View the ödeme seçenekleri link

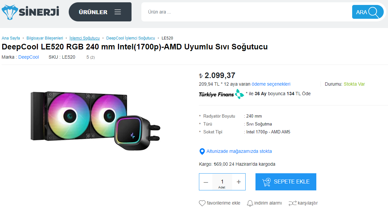(x=271, y=84)
